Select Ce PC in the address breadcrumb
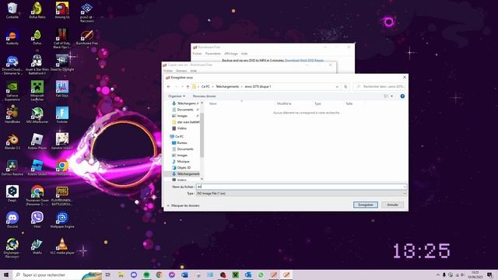The image size is (498, 280). (x=205, y=86)
